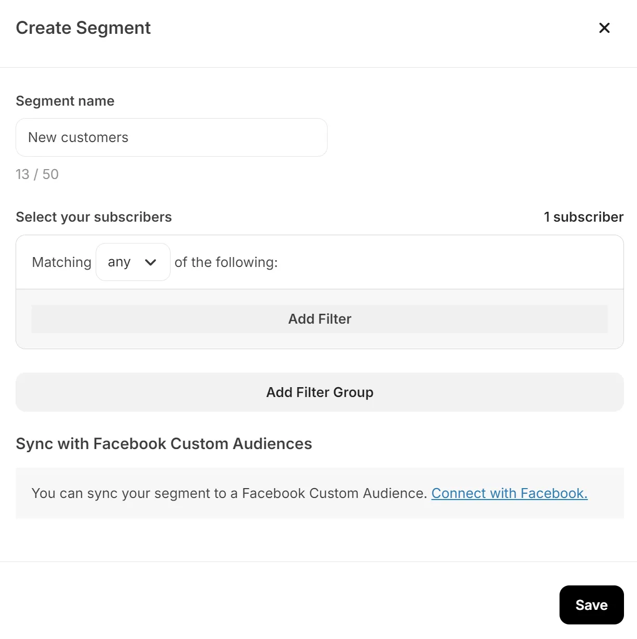637x639 pixels.
Task: Click the "Matching" label text
Action: 61,262
